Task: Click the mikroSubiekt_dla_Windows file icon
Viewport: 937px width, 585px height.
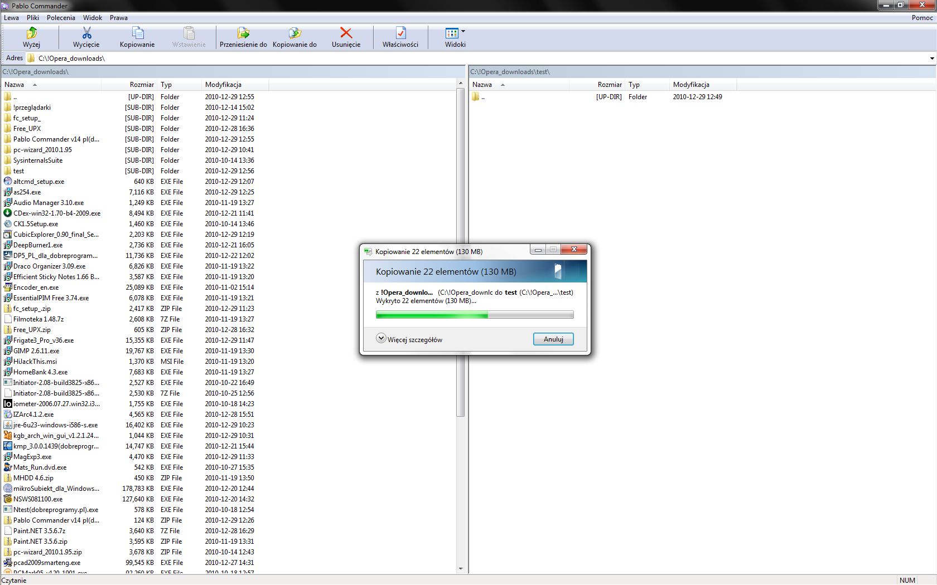Action: 8,489
